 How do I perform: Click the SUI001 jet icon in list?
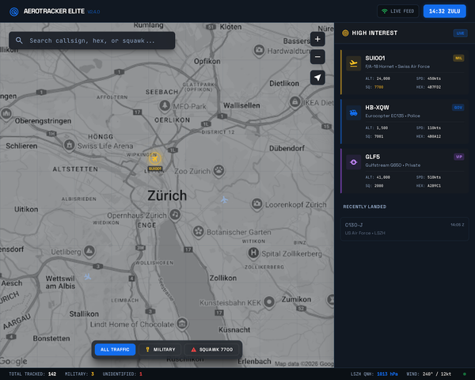point(353,63)
